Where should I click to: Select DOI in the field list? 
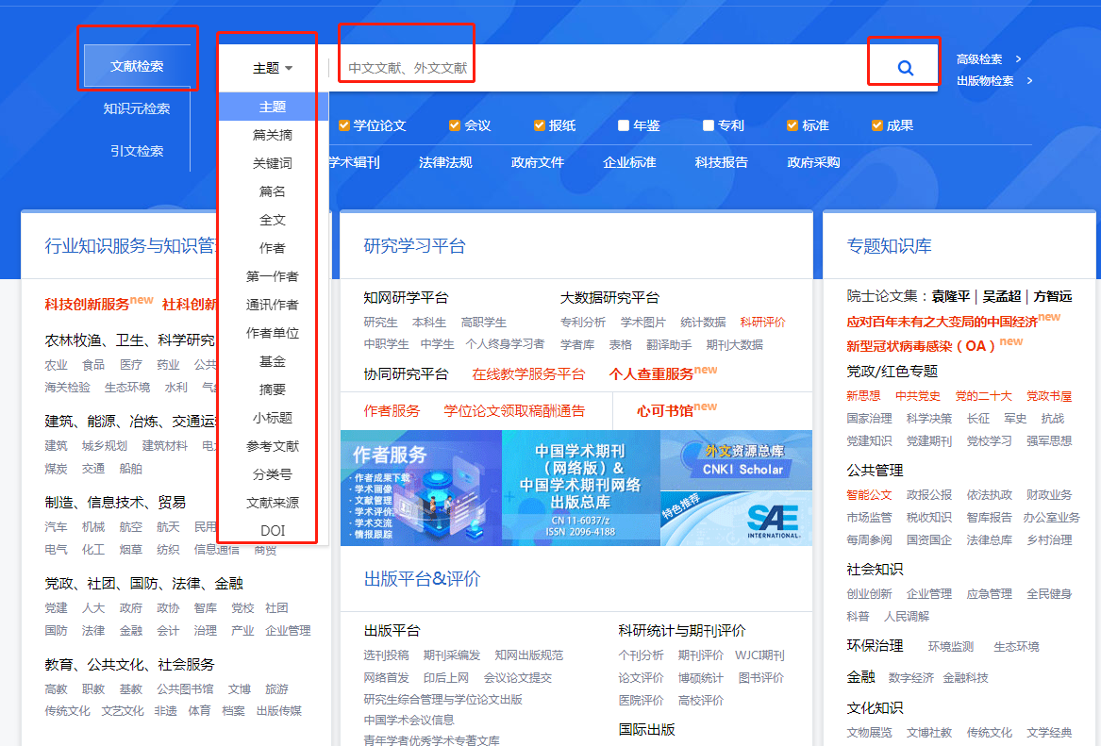[273, 531]
